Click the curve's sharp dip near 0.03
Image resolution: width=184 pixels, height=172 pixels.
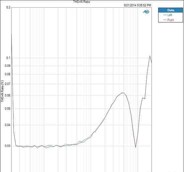point(135,147)
